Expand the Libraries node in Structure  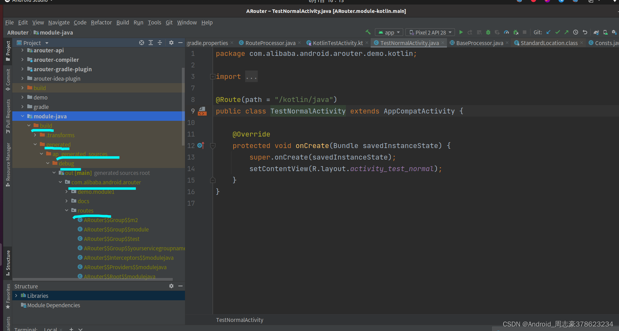pos(16,295)
